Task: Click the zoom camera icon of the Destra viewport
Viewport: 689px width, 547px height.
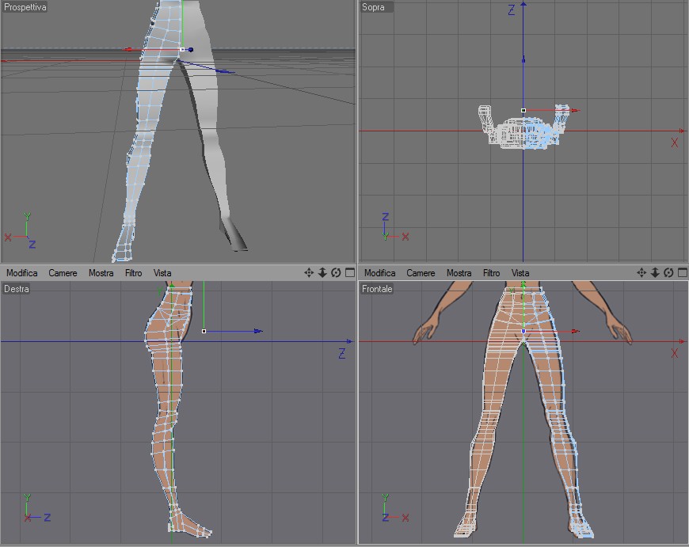Action: click(x=322, y=272)
